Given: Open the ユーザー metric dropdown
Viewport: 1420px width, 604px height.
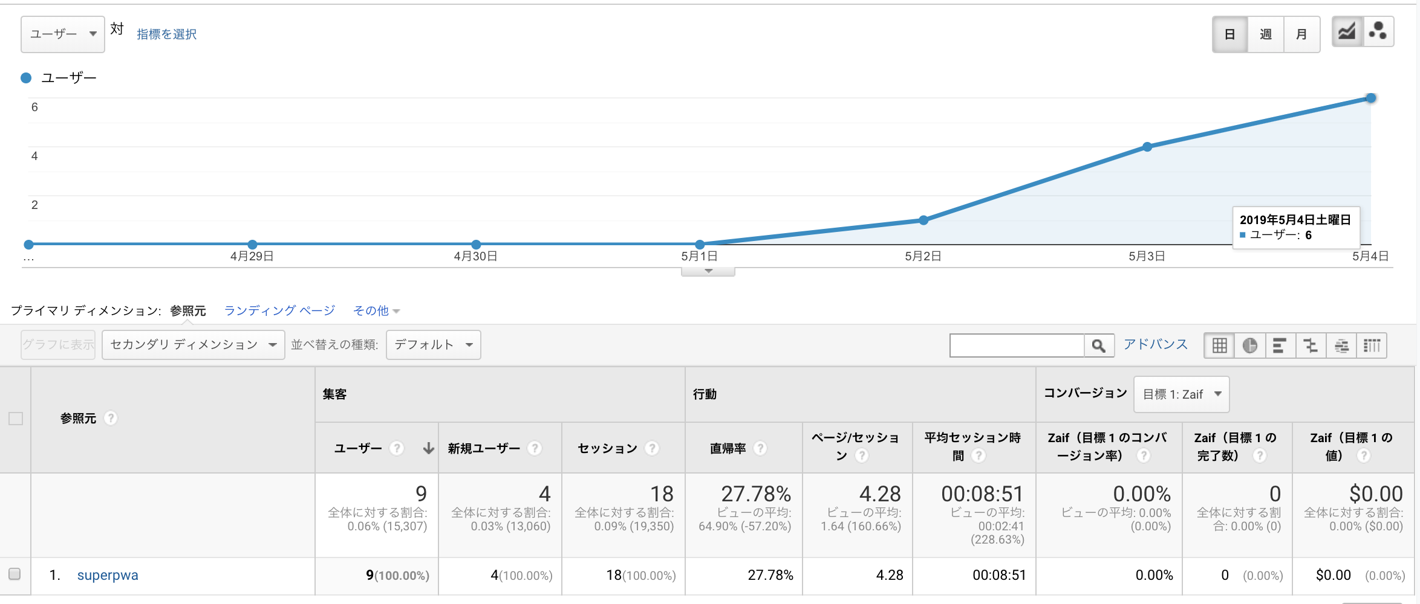Looking at the screenshot, I should (62, 34).
